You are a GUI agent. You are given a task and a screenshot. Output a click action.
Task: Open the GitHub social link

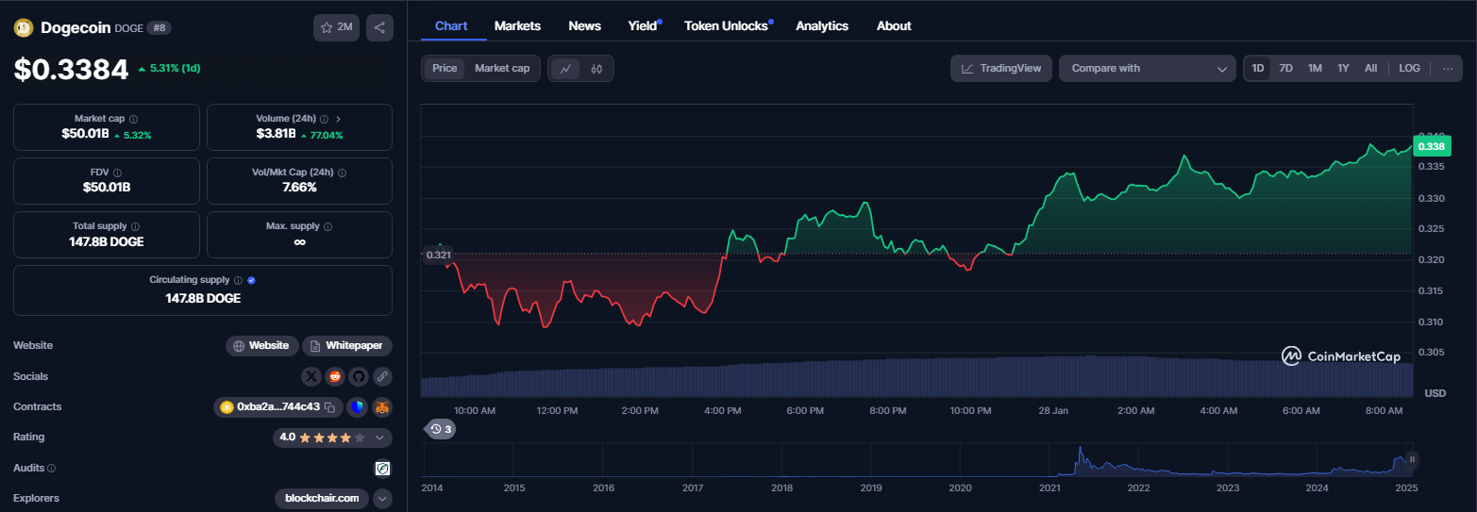click(359, 376)
